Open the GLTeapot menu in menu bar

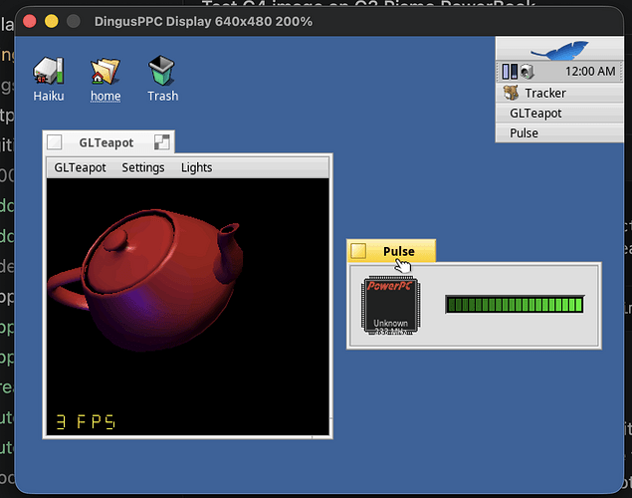point(80,167)
